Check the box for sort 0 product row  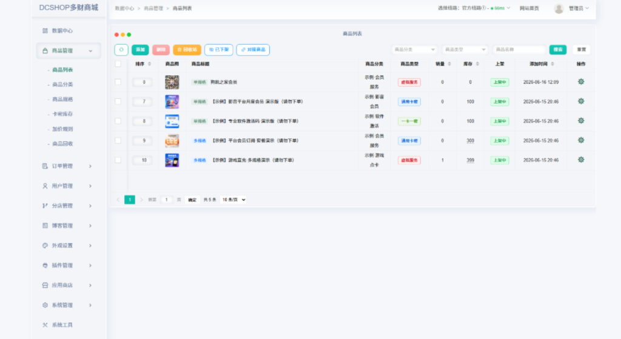pos(118,82)
